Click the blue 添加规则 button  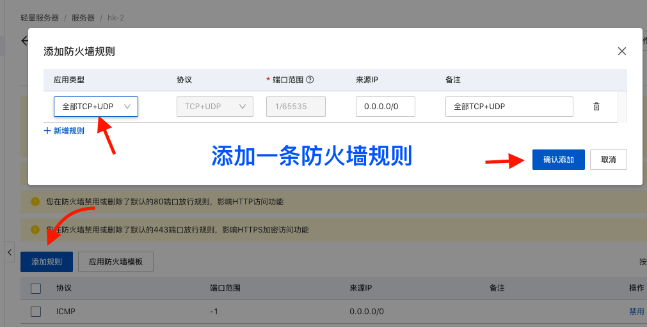click(47, 262)
